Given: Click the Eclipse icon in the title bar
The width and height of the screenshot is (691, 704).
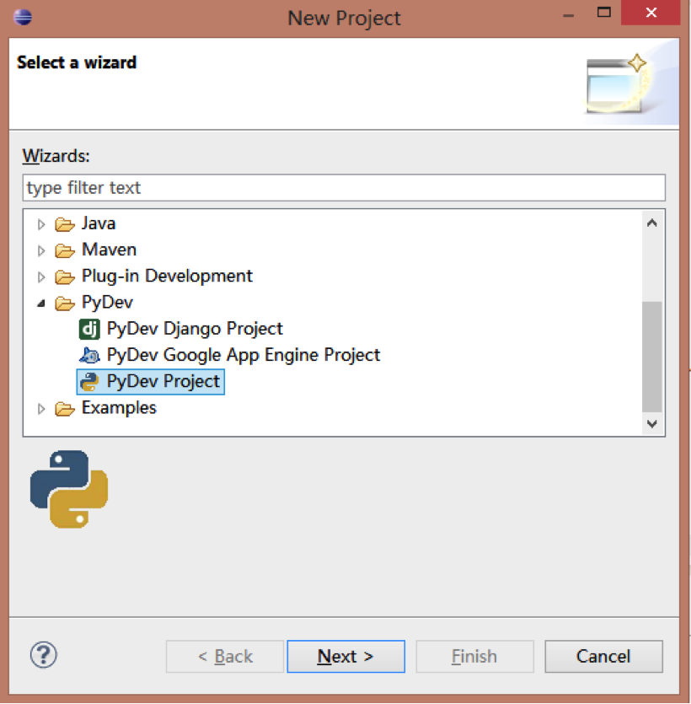Looking at the screenshot, I should click(23, 17).
